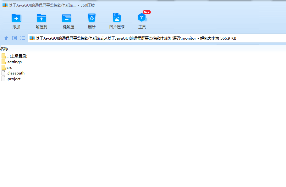The image size is (286, 187).
Task: Select the 'src' folder name
Action: pyautogui.click(x=9, y=68)
